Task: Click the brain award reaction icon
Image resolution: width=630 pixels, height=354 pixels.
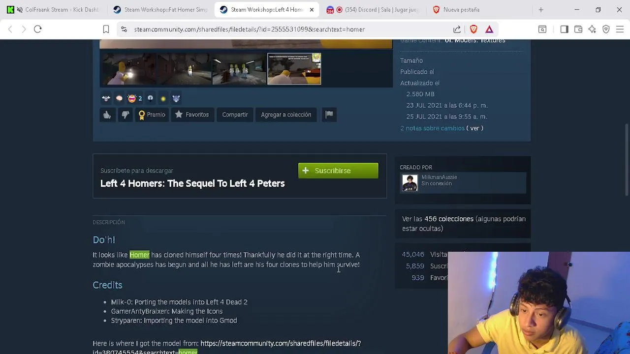Action: [x=119, y=98]
